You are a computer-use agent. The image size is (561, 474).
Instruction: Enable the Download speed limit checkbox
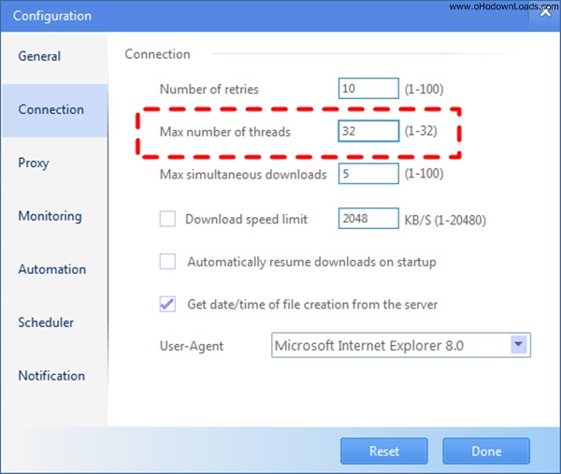click(167, 219)
